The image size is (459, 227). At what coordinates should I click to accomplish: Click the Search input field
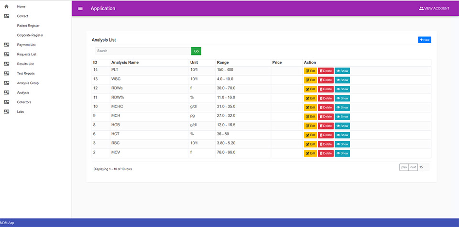[x=143, y=51]
